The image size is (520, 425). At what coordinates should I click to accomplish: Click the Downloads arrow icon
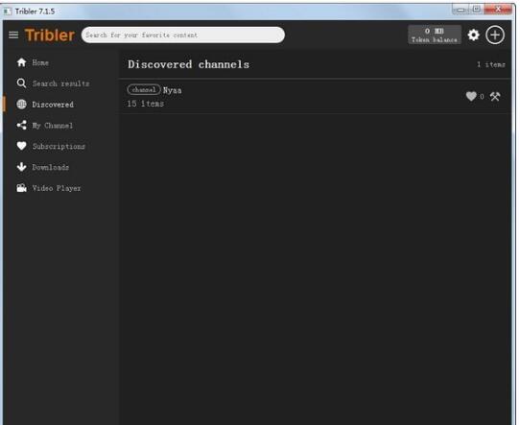pos(21,167)
